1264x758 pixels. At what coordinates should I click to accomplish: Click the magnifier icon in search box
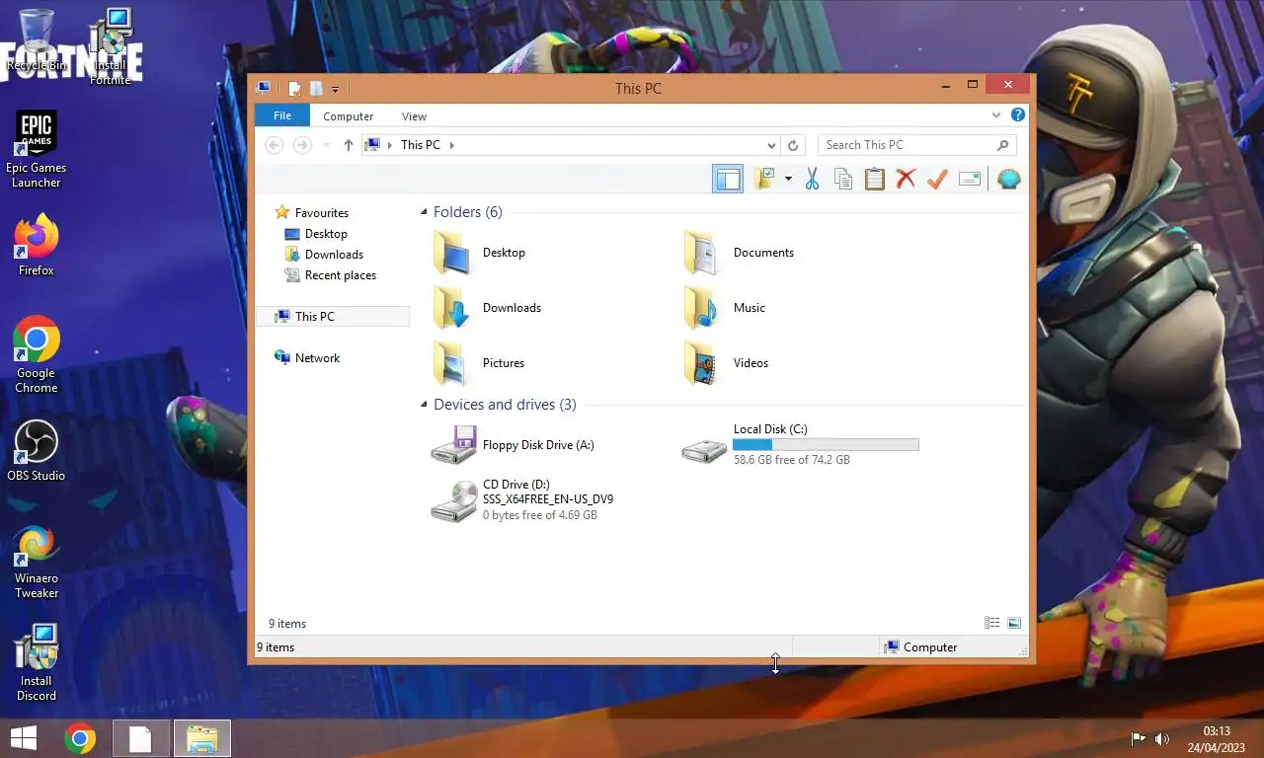click(x=1003, y=145)
